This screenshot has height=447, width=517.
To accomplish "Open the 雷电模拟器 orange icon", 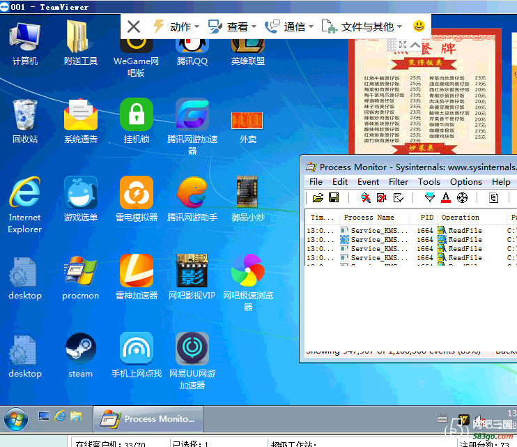I will (x=137, y=199).
